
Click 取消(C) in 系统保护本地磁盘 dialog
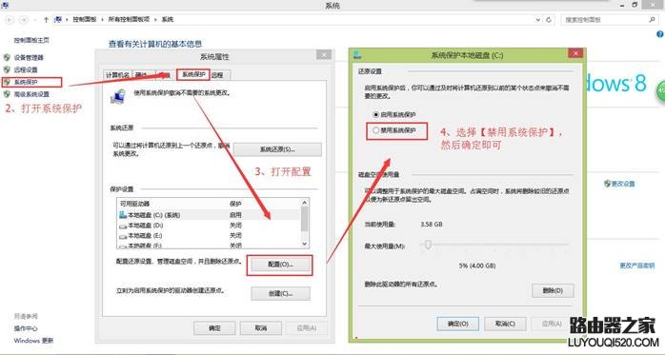pos(505,324)
